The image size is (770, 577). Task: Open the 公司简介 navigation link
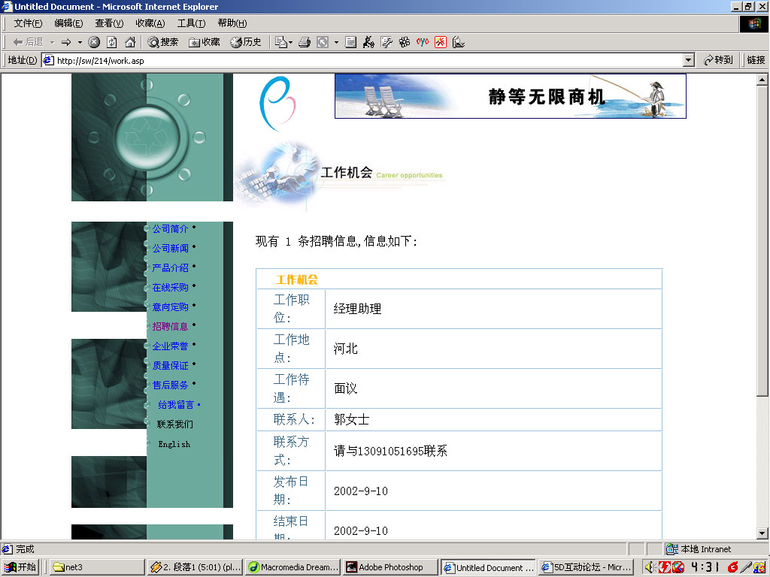click(170, 228)
